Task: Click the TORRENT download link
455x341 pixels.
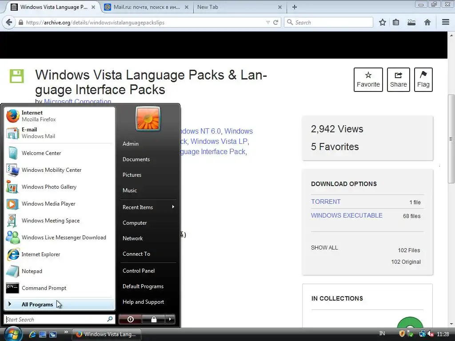Action: [326, 202]
